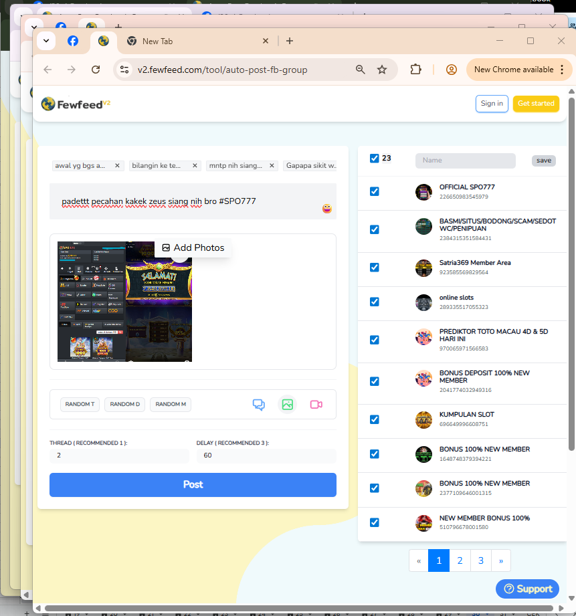Screen dimensions: 576x616
Task: Go to pagination page 3
Action: [480, 560]
